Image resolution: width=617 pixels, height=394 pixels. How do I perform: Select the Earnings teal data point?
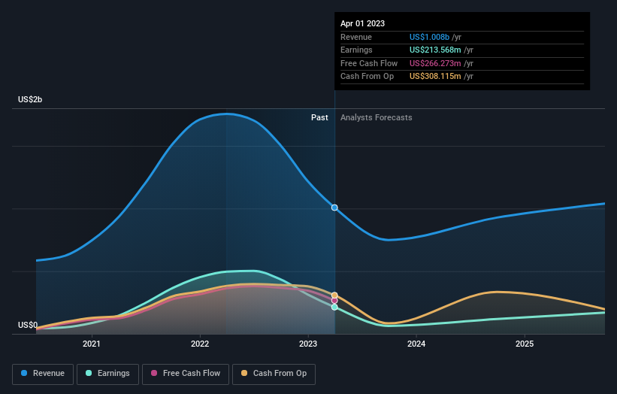[334, 307]
